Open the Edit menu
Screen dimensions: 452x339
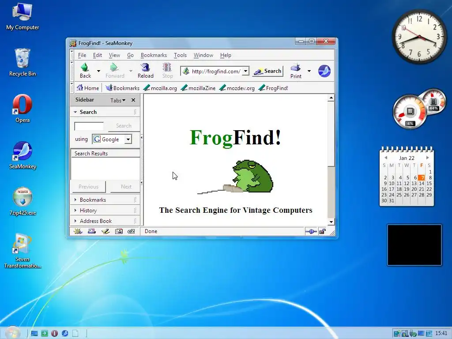[98, 55]
